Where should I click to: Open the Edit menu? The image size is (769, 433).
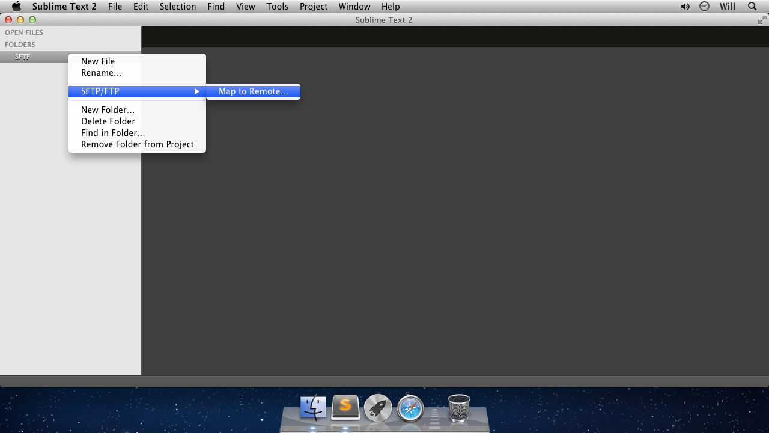(x=141, y=7)
